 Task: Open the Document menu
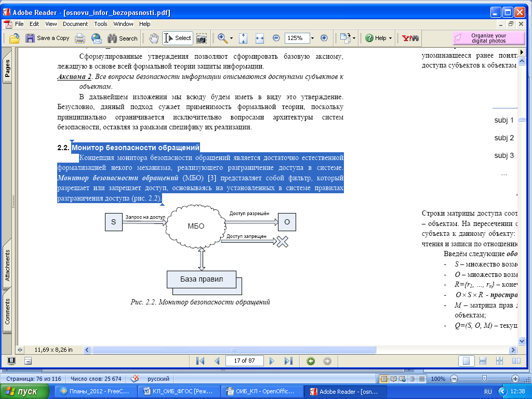[x=75, y=24]
